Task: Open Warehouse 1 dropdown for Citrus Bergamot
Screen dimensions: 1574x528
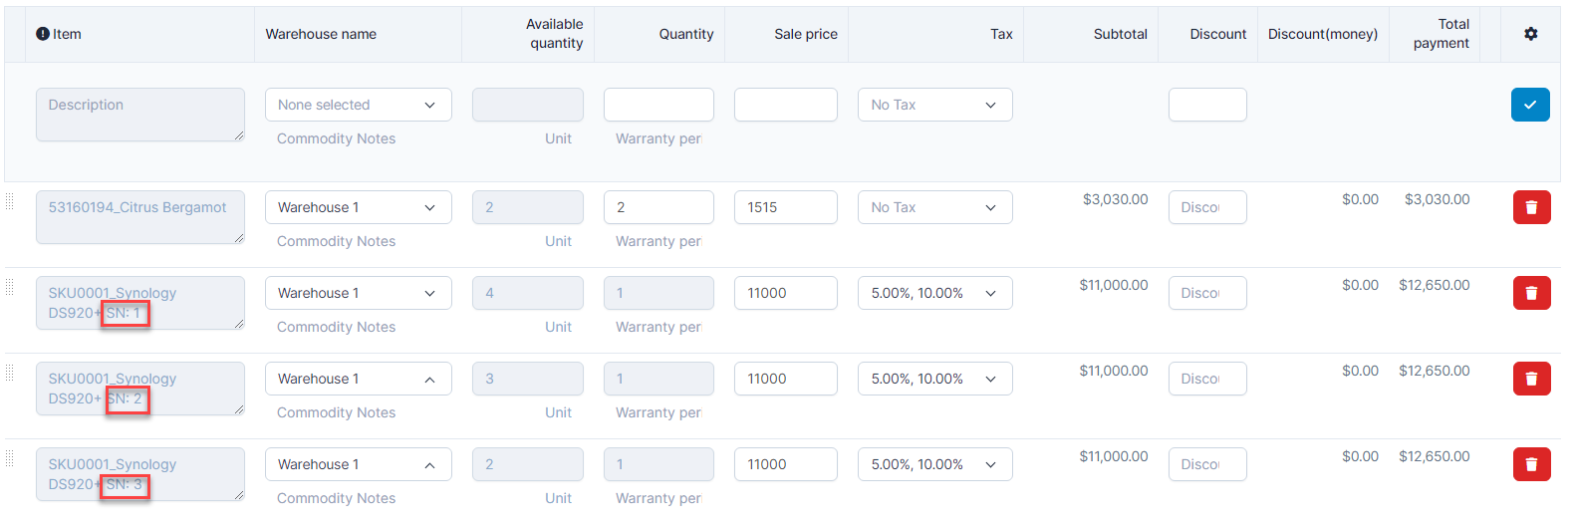Action: [x=358, y=207]
